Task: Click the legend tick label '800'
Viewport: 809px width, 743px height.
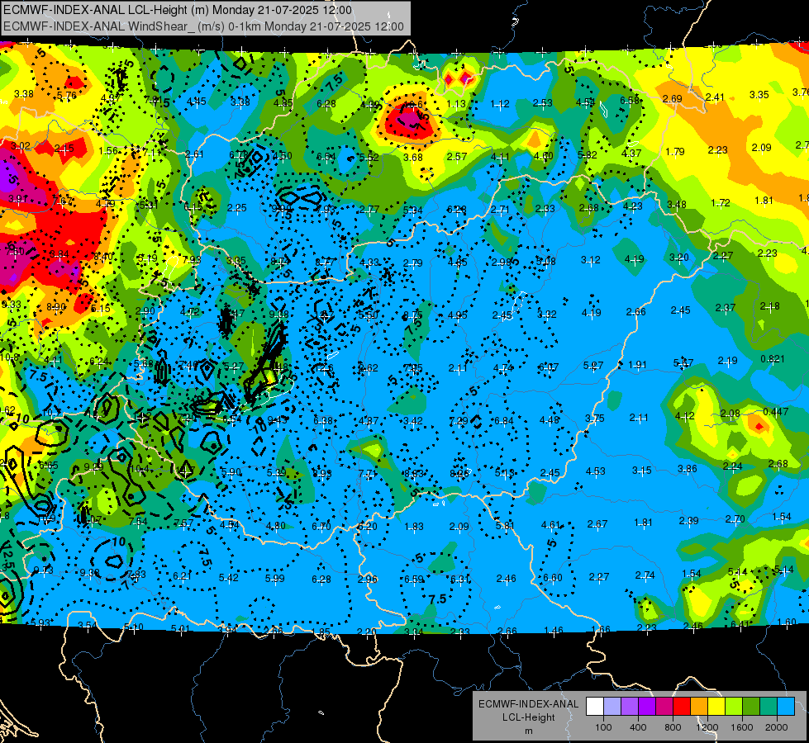Action: (673, 727)
